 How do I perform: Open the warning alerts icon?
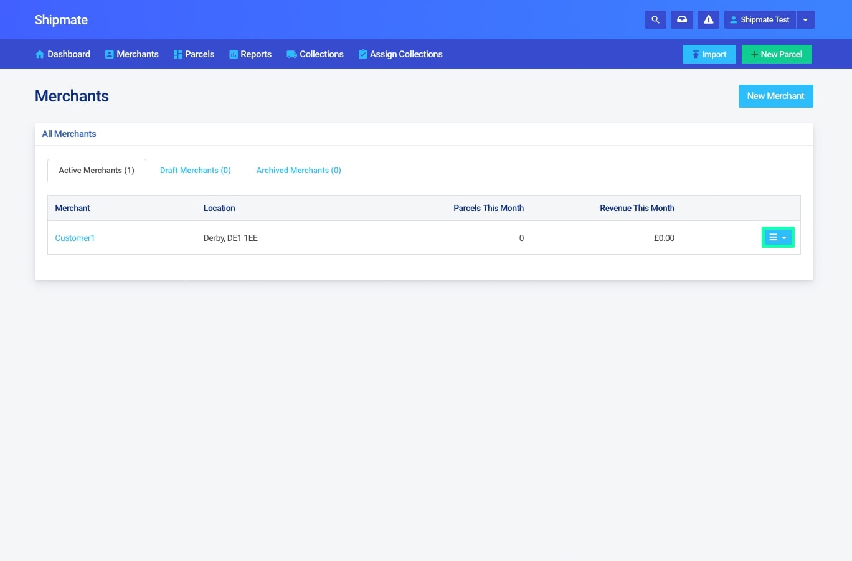[x=709, y=20]
